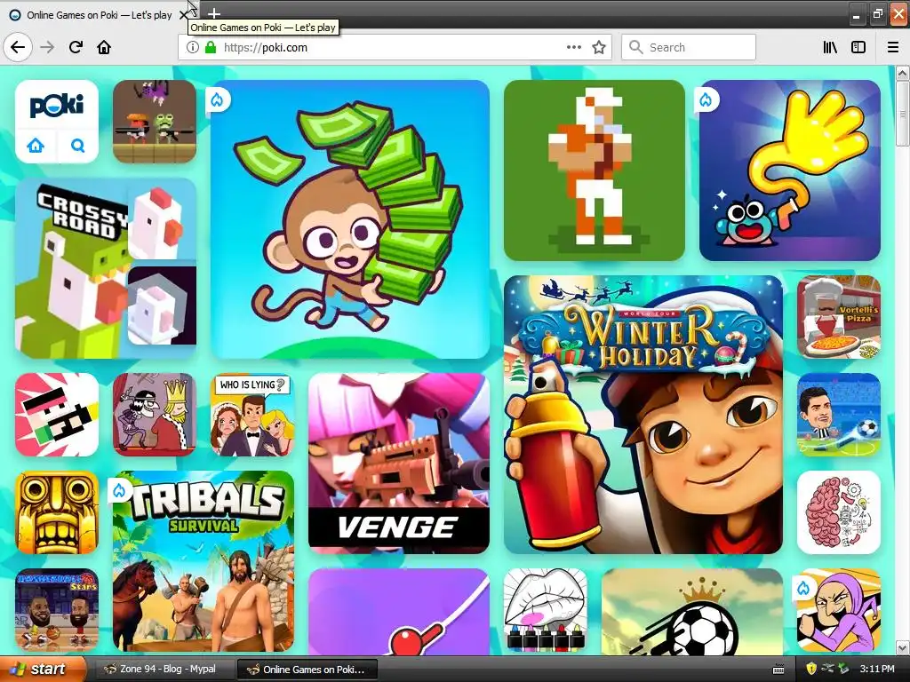The image size is (910, 682).
Task: Open the Tribals Survival game
Action: [204, 561]
